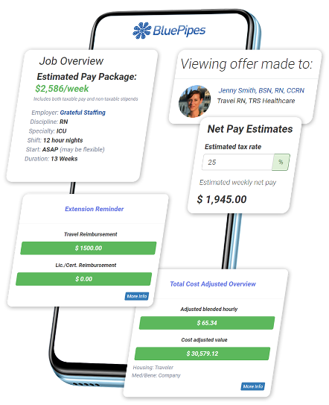Click the Viewing offer made to header

tap(246, 64)
